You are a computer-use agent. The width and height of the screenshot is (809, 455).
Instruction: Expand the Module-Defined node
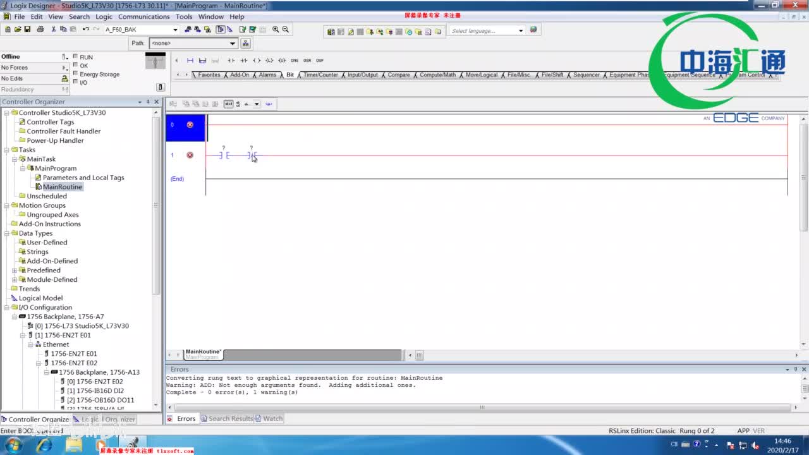15,279
